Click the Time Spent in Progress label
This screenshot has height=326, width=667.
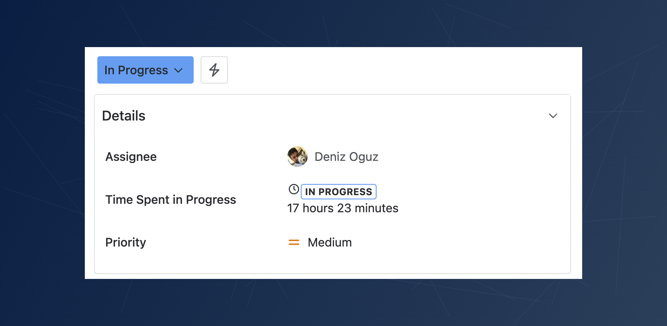171,199
